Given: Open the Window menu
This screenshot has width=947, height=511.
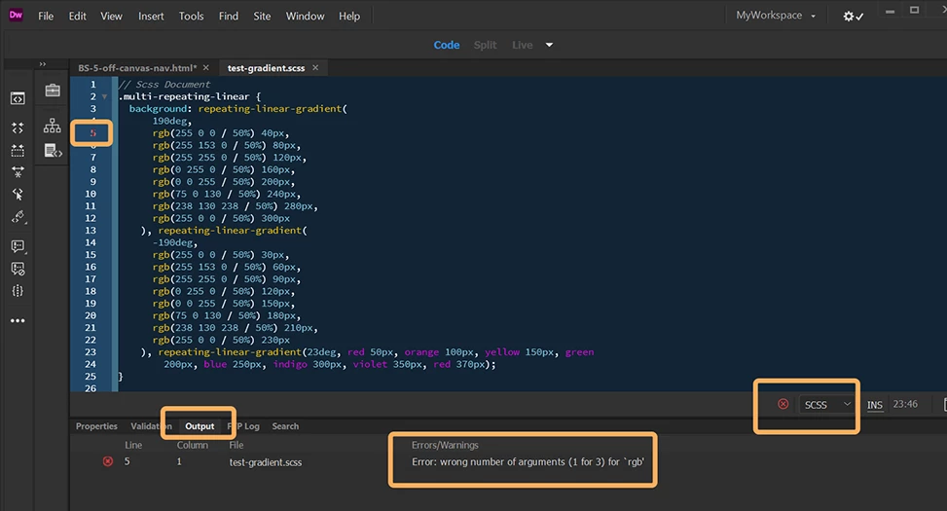Looking at the screenshot, I should pyautogui.click(x=305, y=17).
